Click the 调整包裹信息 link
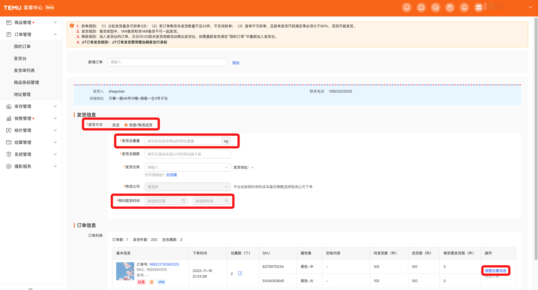The image size is (538, 290). click(495, 271)
